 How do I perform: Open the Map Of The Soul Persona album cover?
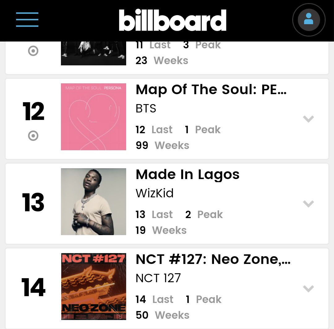(x=93, y=117)
